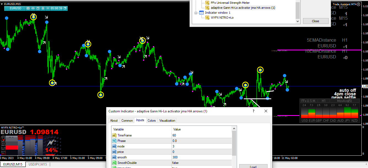The height and width of the screenshot is (168, 368).
Task: Select WYFX NITRO+Lo in indicator list
Action: tap(222, 18)
